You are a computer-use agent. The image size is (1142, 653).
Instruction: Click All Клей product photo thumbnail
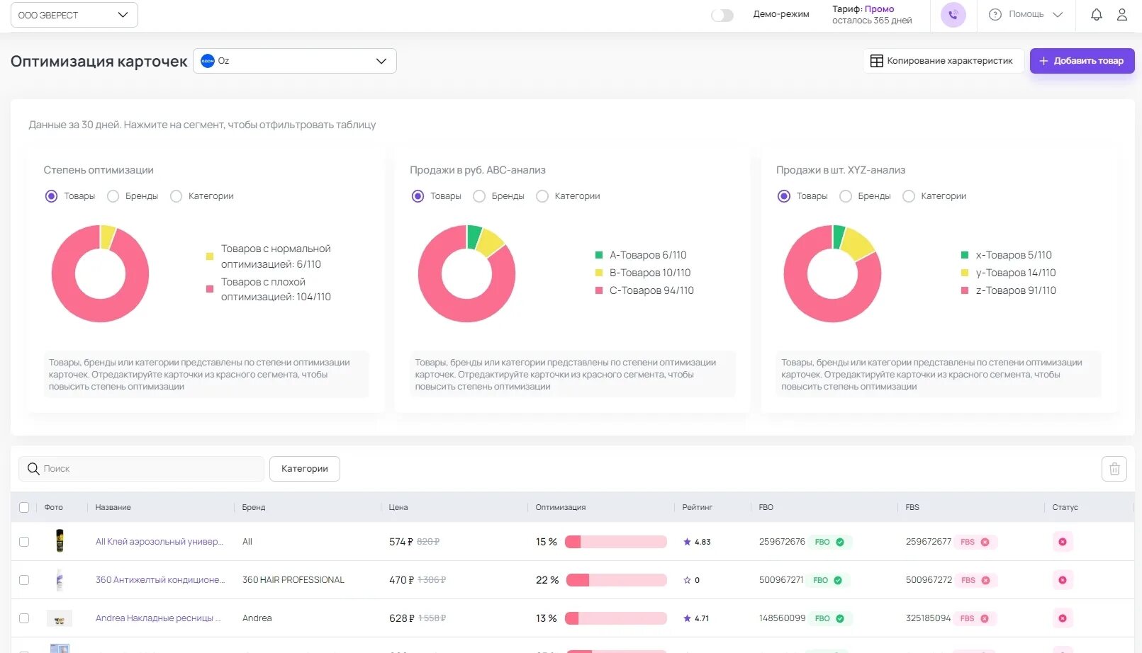60,541
